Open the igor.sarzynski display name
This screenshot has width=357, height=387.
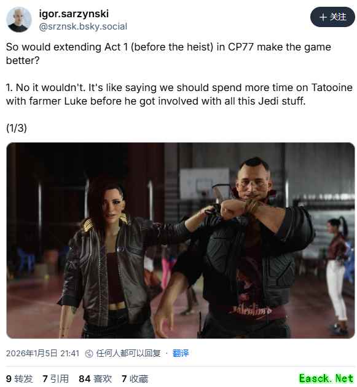[74, 14]
